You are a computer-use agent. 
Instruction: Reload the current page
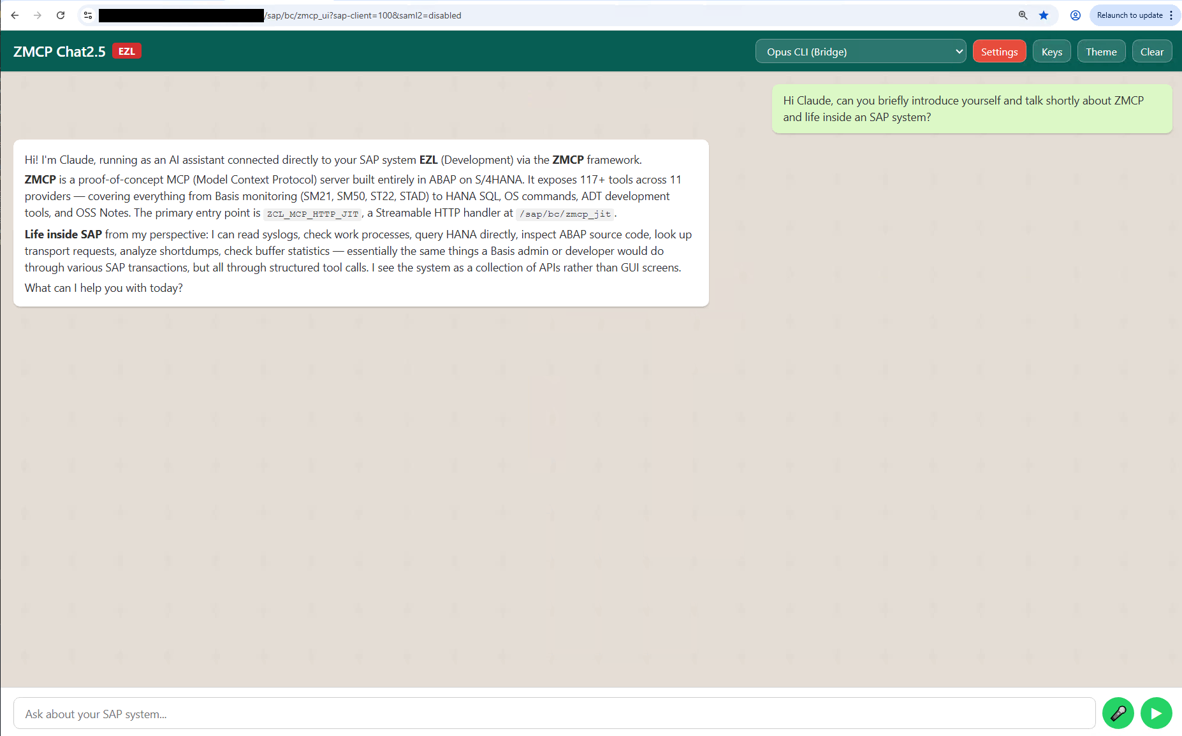61,15
